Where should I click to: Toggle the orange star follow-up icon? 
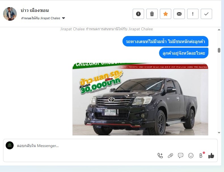(166, 14)
